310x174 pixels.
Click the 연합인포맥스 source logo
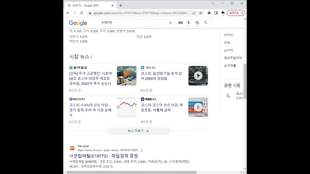point(77,99)
